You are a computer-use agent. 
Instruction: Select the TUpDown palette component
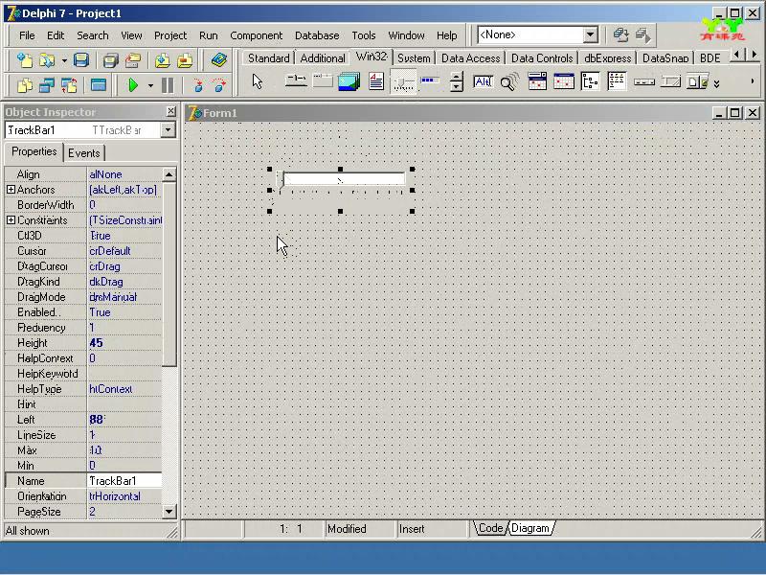click(457, 81)
